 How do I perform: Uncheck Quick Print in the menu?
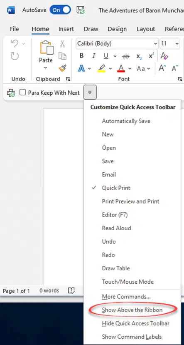pos(116,188)
